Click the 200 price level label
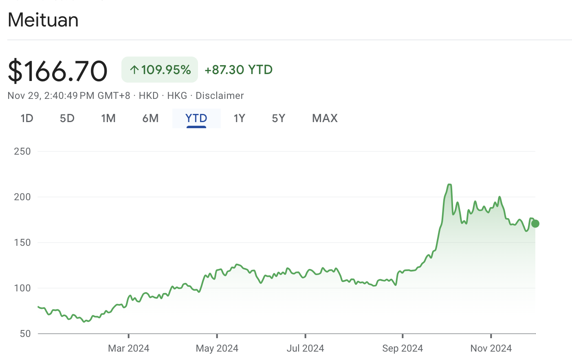Screen dimensions: 572x363 [22, 197]
